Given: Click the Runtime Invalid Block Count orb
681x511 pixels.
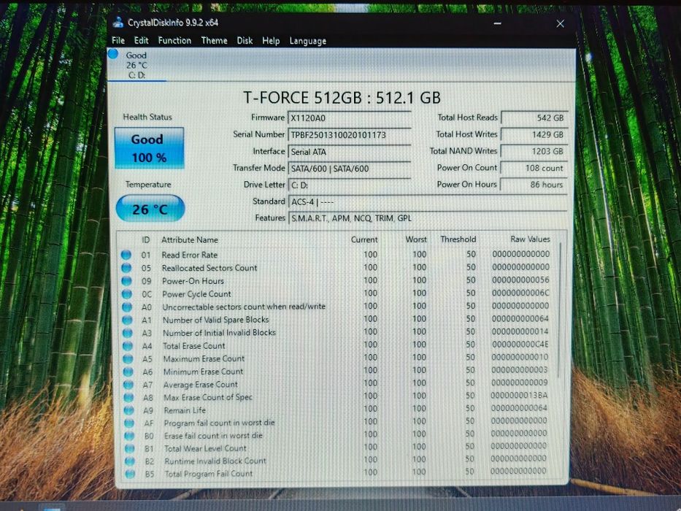Looking at the screenshot, I should pyautogui.click(x=129, y=461).
